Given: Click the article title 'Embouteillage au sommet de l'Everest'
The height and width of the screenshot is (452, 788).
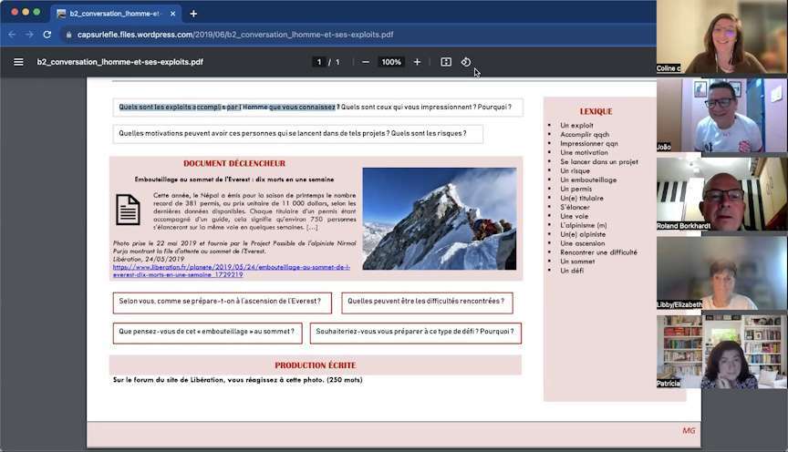Looking at the screenshot, I should pos(234,180).
